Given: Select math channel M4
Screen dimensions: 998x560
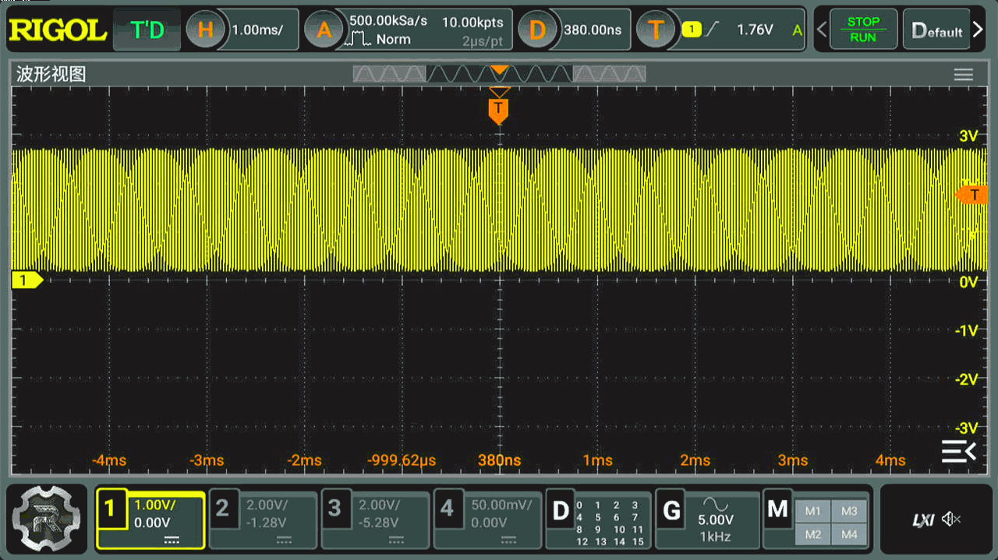Looking at the screenshot, I should 849,534.
